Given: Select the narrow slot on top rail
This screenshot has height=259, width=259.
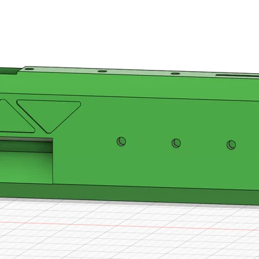Looking at the screenshot, I should coord(238,75).
